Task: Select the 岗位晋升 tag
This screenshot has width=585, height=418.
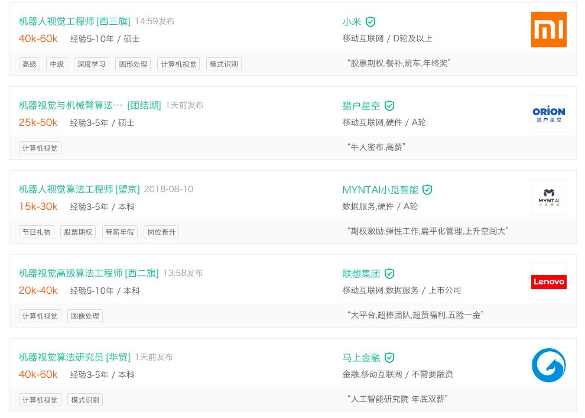Action: [x=161, y=232]
